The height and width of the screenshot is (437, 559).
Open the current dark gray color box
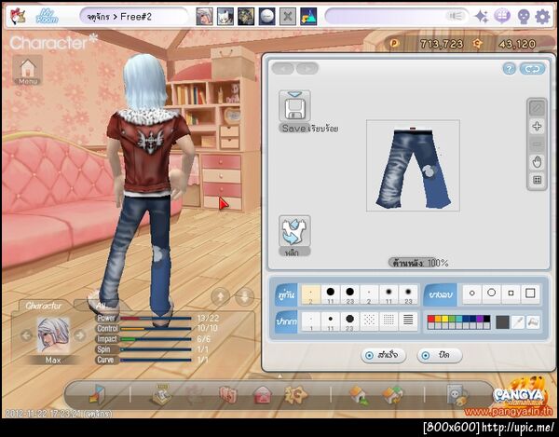click(502, 322)
